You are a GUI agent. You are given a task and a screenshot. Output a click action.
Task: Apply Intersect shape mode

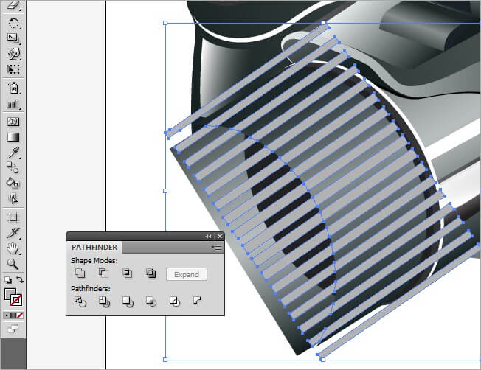pos(127,274)
